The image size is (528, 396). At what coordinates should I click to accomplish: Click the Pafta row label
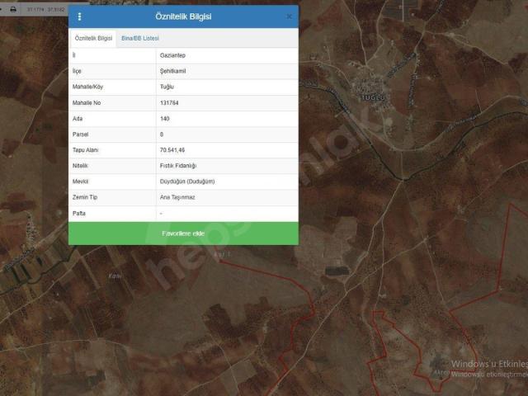point(79,213)
